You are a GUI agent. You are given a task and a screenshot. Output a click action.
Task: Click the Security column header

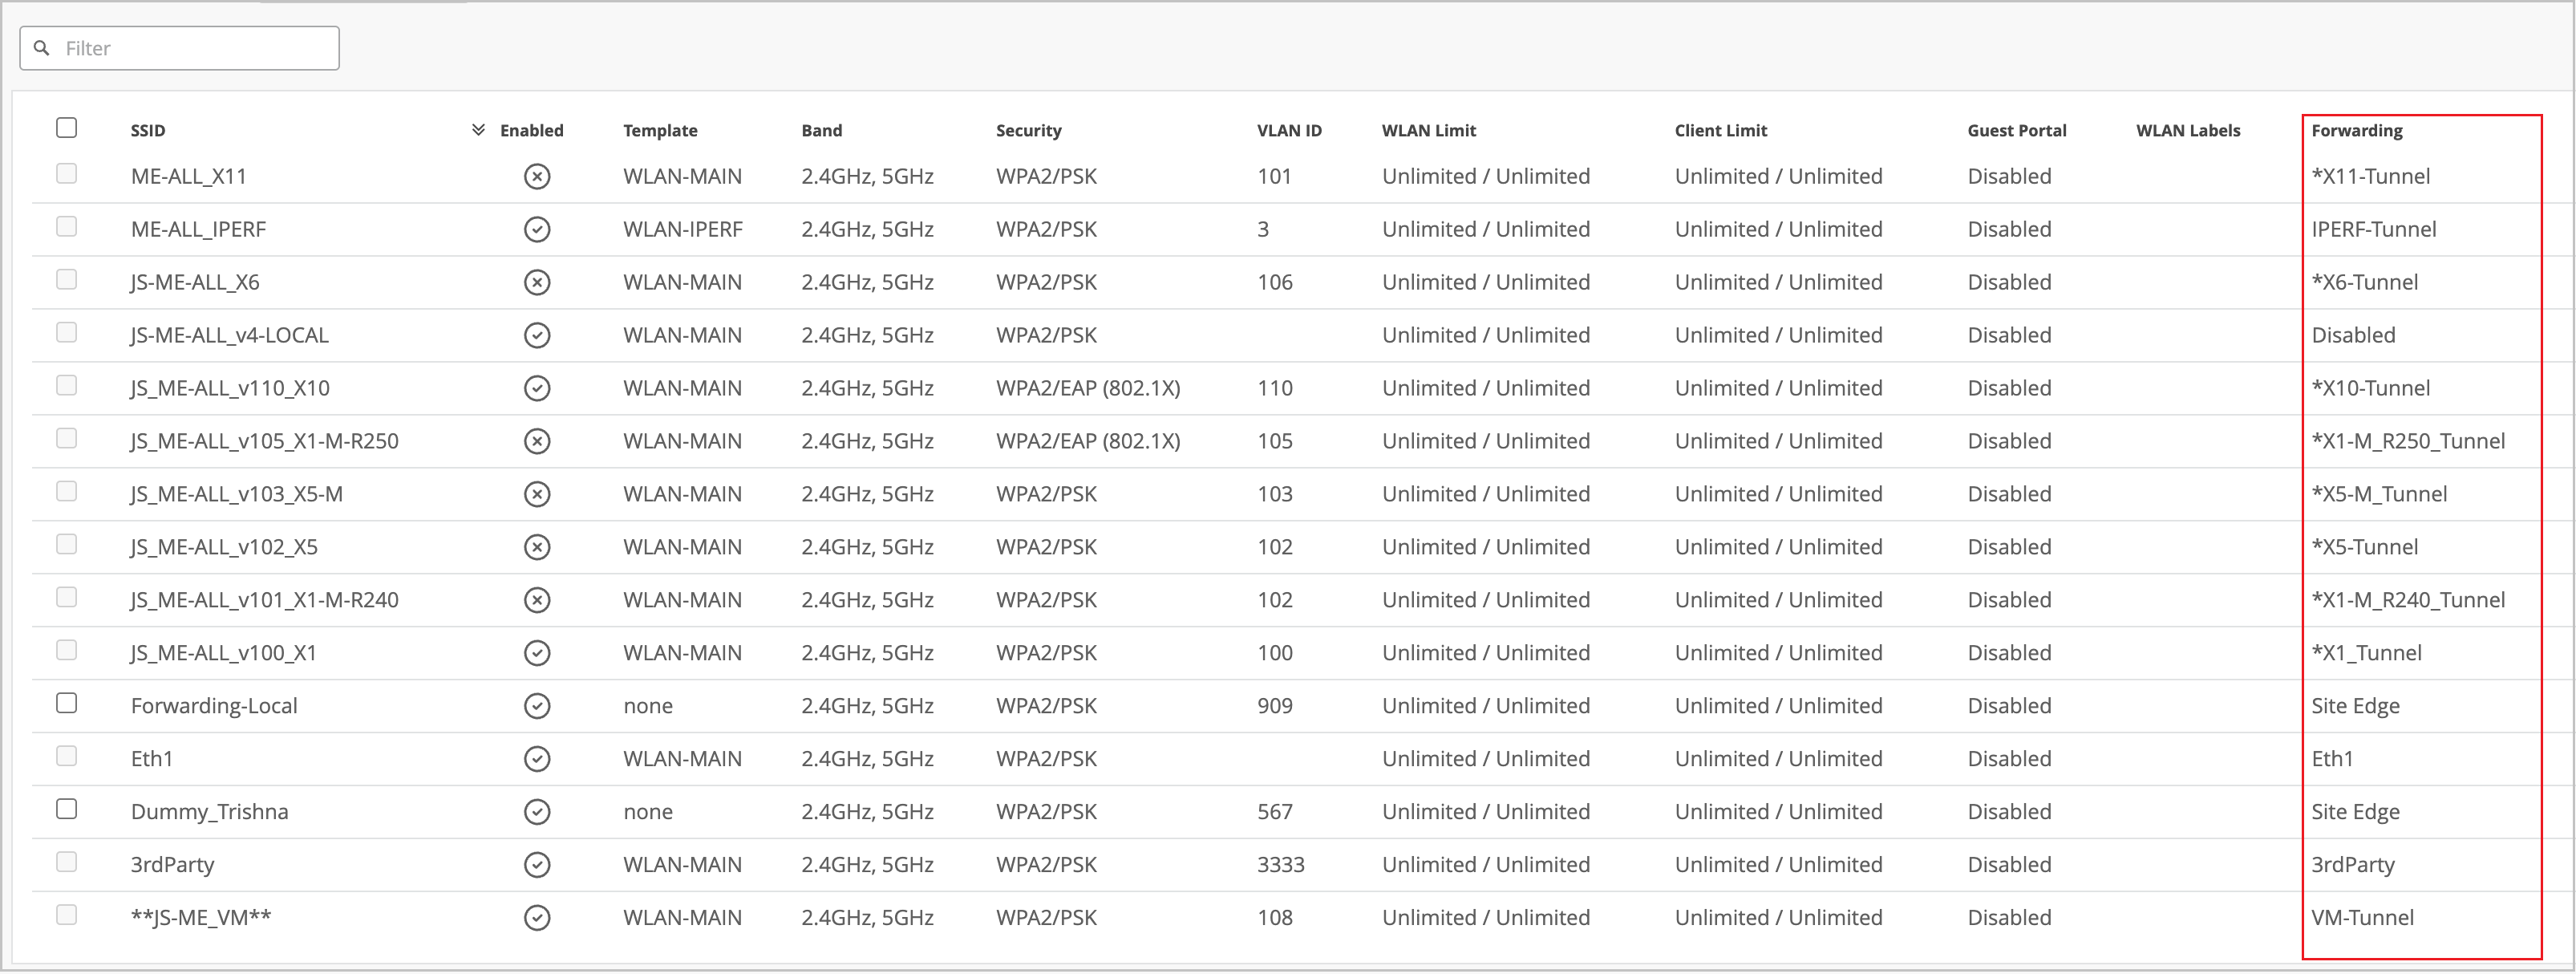[x=1027, y=131]
